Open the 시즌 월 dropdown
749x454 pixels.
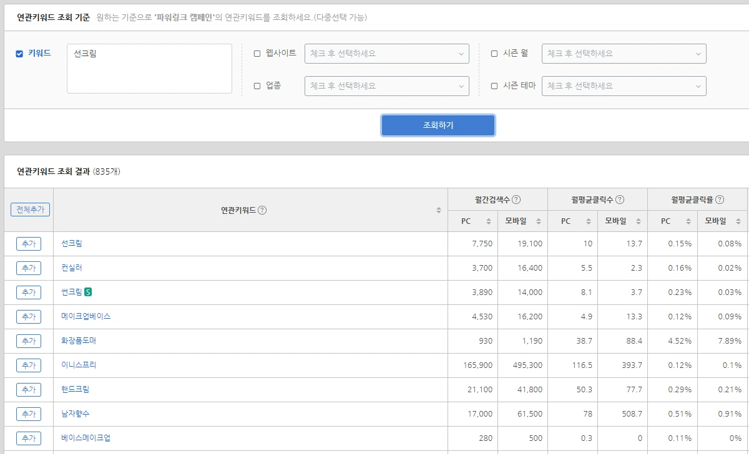624,54
